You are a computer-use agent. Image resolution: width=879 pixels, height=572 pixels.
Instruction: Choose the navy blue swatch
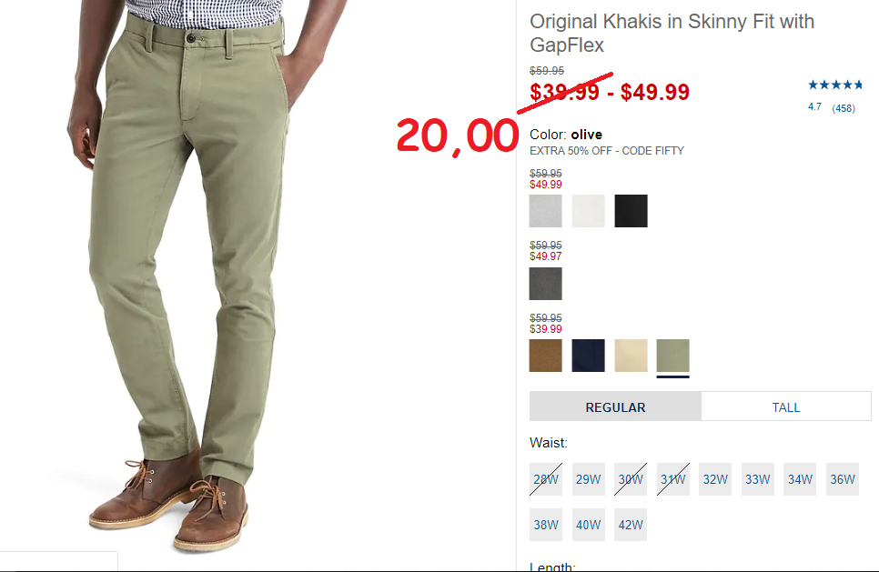point(588,356)
